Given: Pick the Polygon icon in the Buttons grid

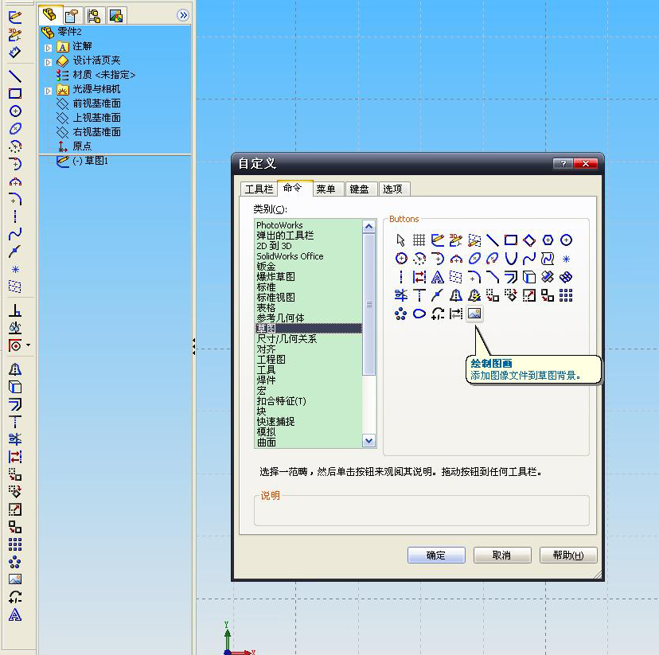Looking at the screenshot, I should point(548,240).
